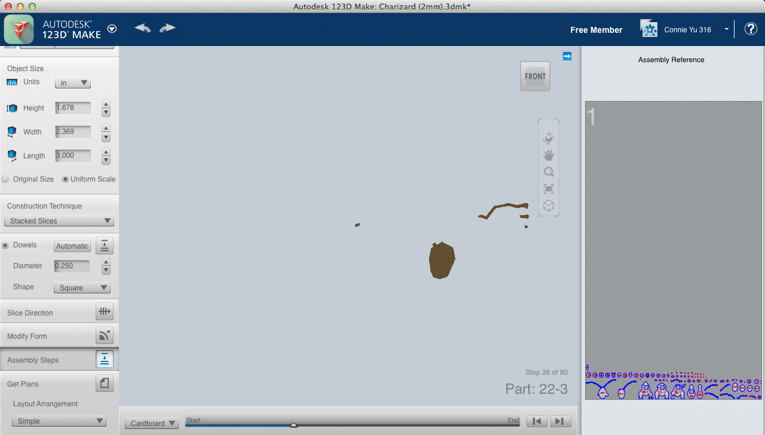The height and width of the screenshot is (435, 765).
Task: Go to next assembly step
Action: click(x=560, y=421)
